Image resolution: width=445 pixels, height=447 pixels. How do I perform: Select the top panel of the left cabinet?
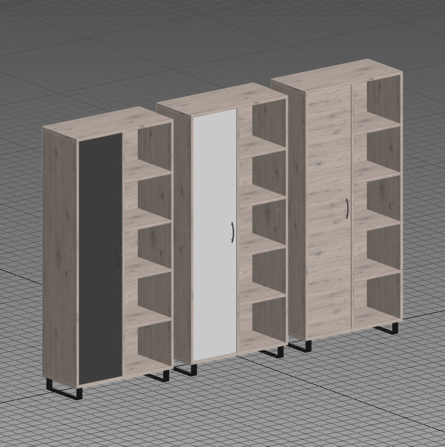(108, 123)
